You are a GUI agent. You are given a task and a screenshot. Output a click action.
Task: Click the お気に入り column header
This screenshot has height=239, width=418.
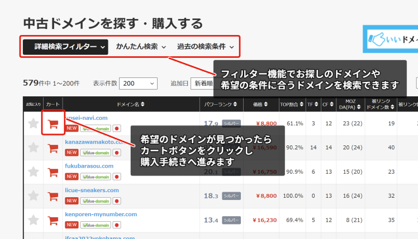coord(34,104)
